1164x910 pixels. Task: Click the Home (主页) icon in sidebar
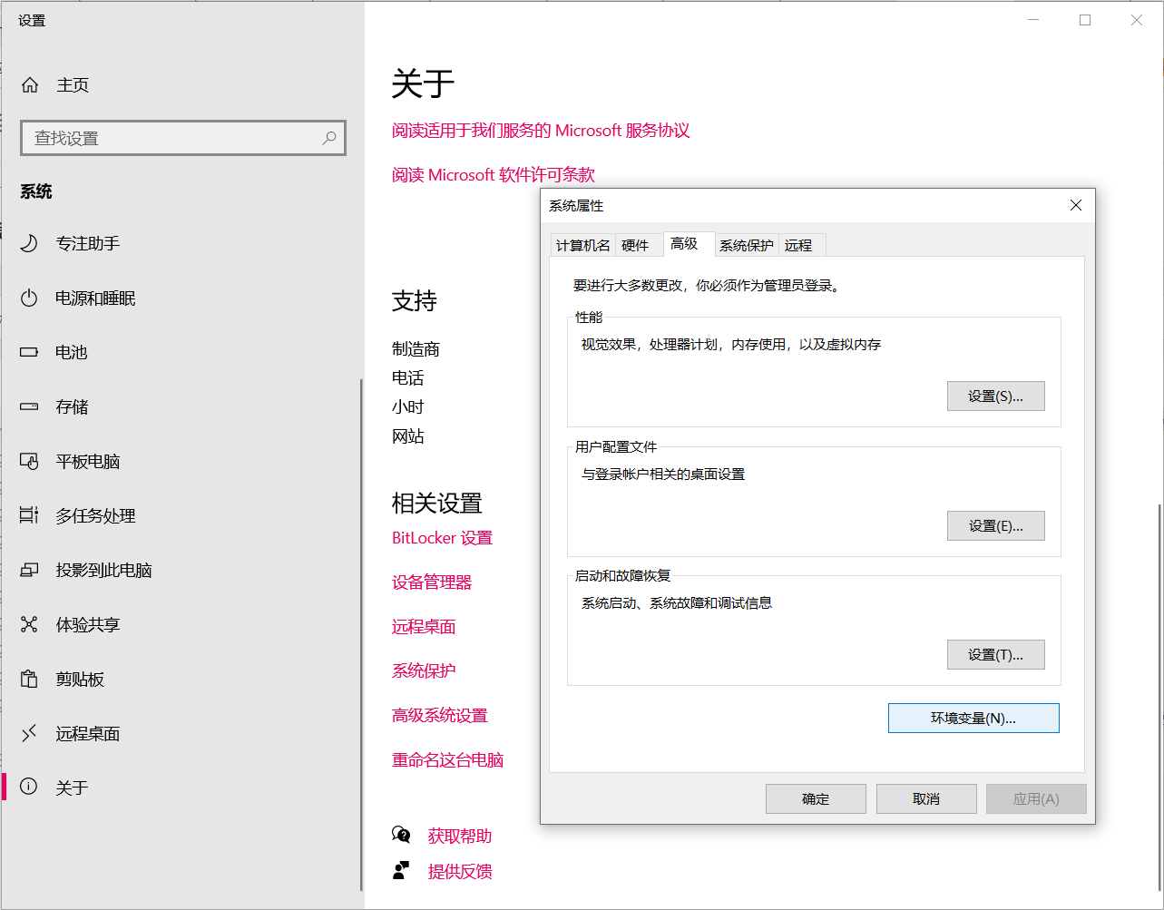click(30, 85)
